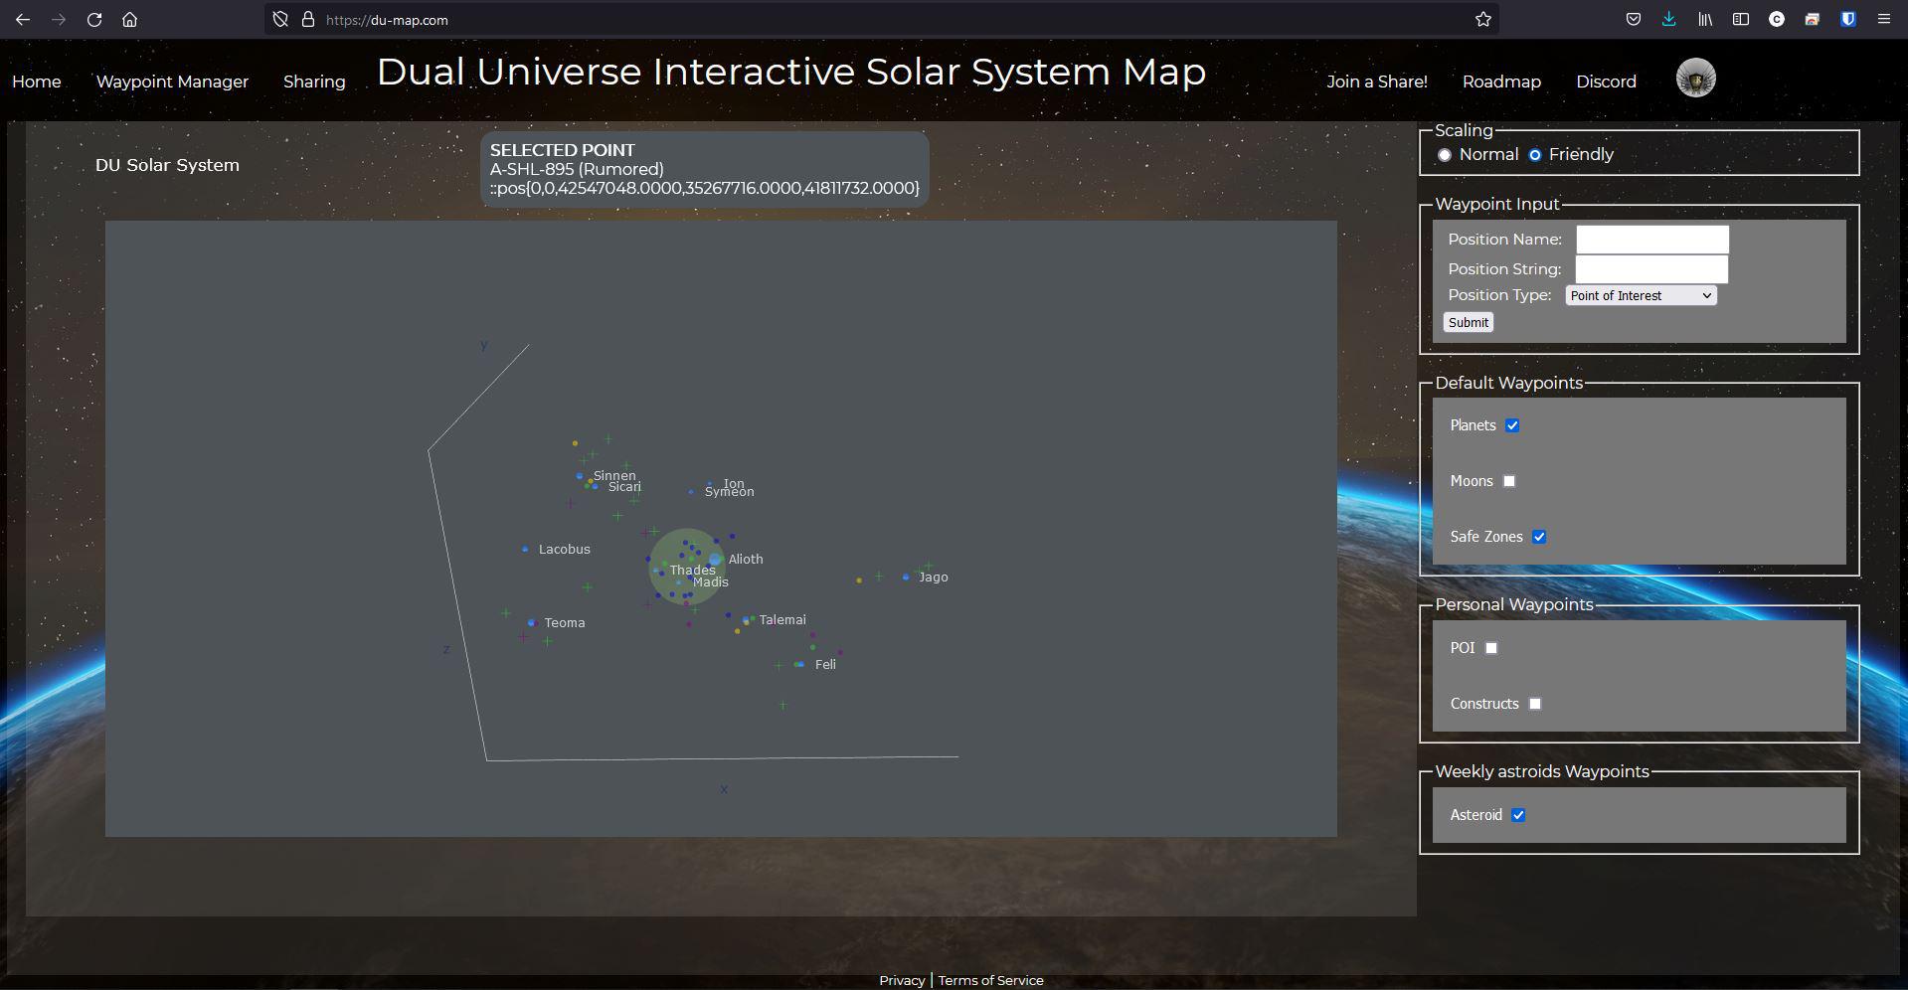
Task: Enable the Moons checkbox
Action: click(1509, 481)
